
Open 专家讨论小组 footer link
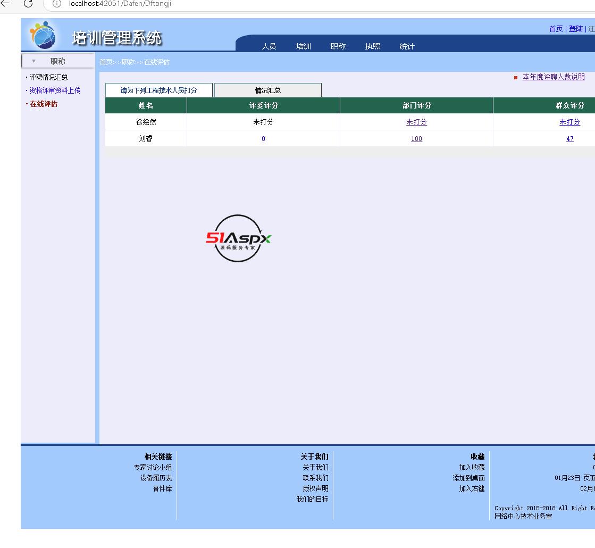point(153,468)
